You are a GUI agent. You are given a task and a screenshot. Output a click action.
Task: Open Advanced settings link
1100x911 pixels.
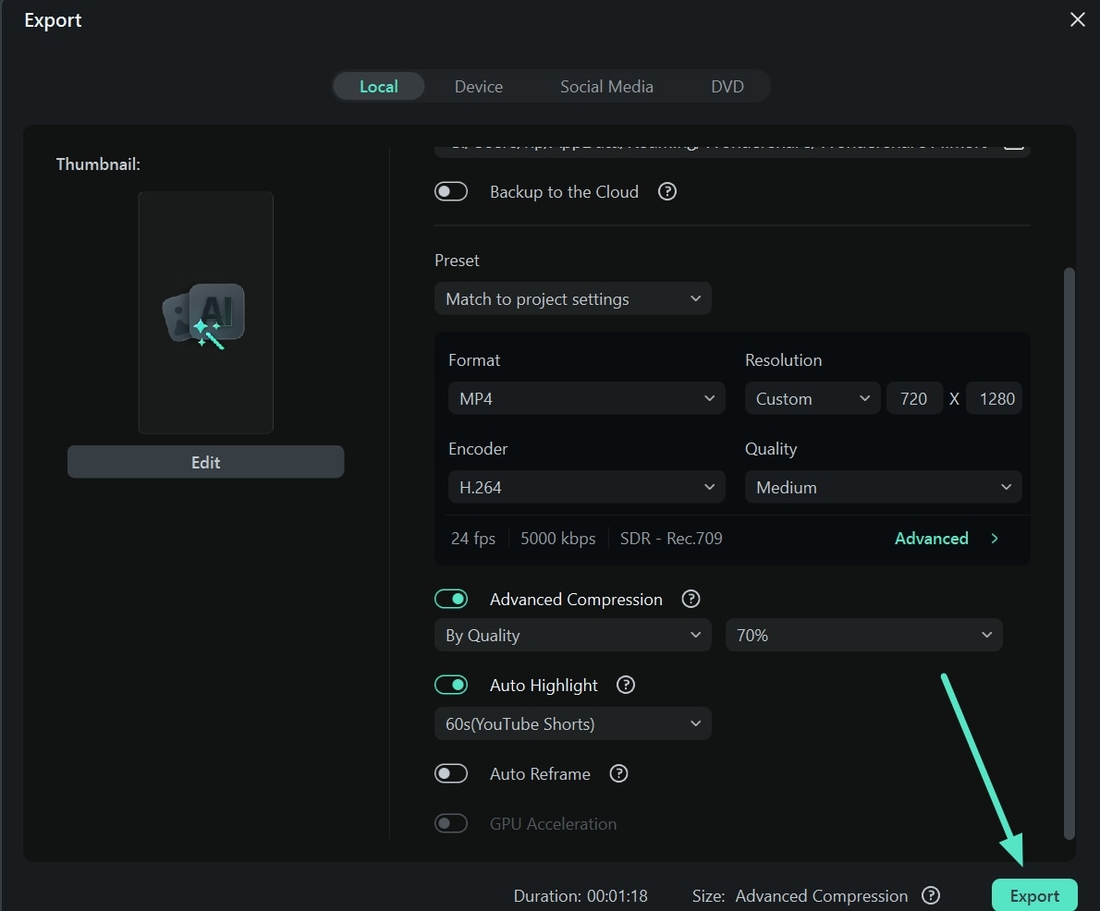click(x=931, y=538)
